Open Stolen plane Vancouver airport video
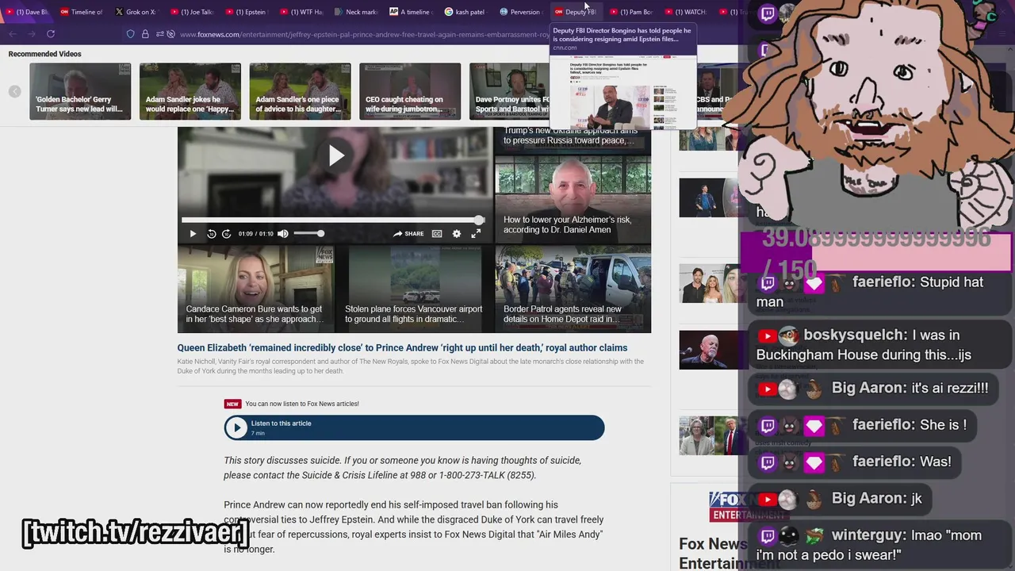 [x=414, y=289]
